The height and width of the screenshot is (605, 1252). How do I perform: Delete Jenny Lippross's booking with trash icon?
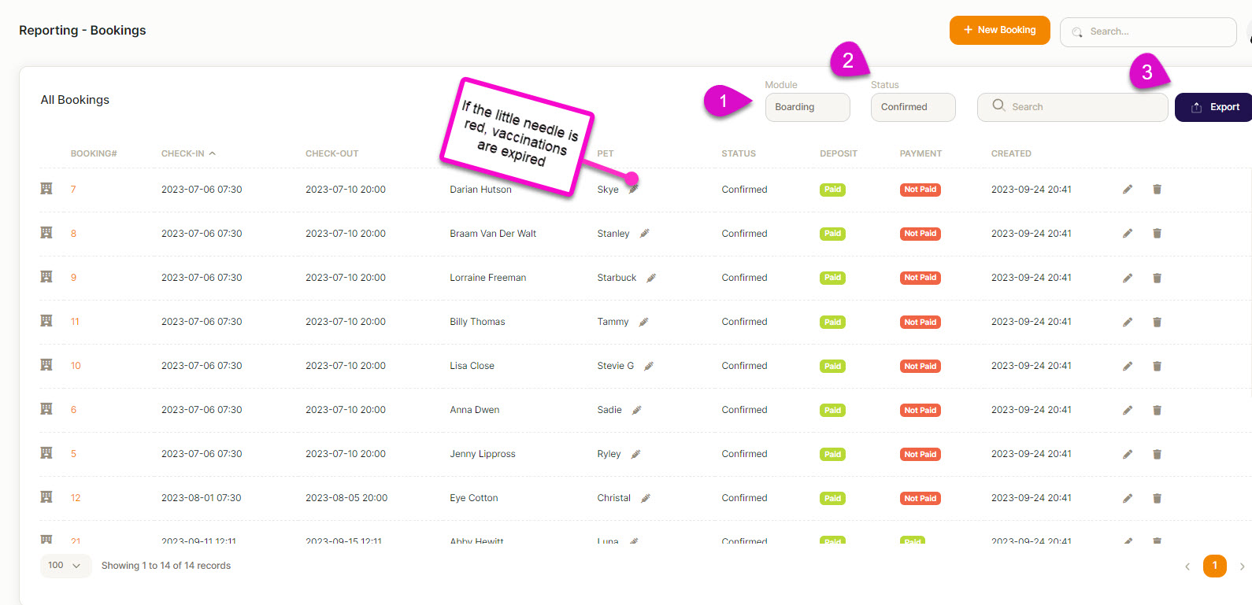point(1157,454)
